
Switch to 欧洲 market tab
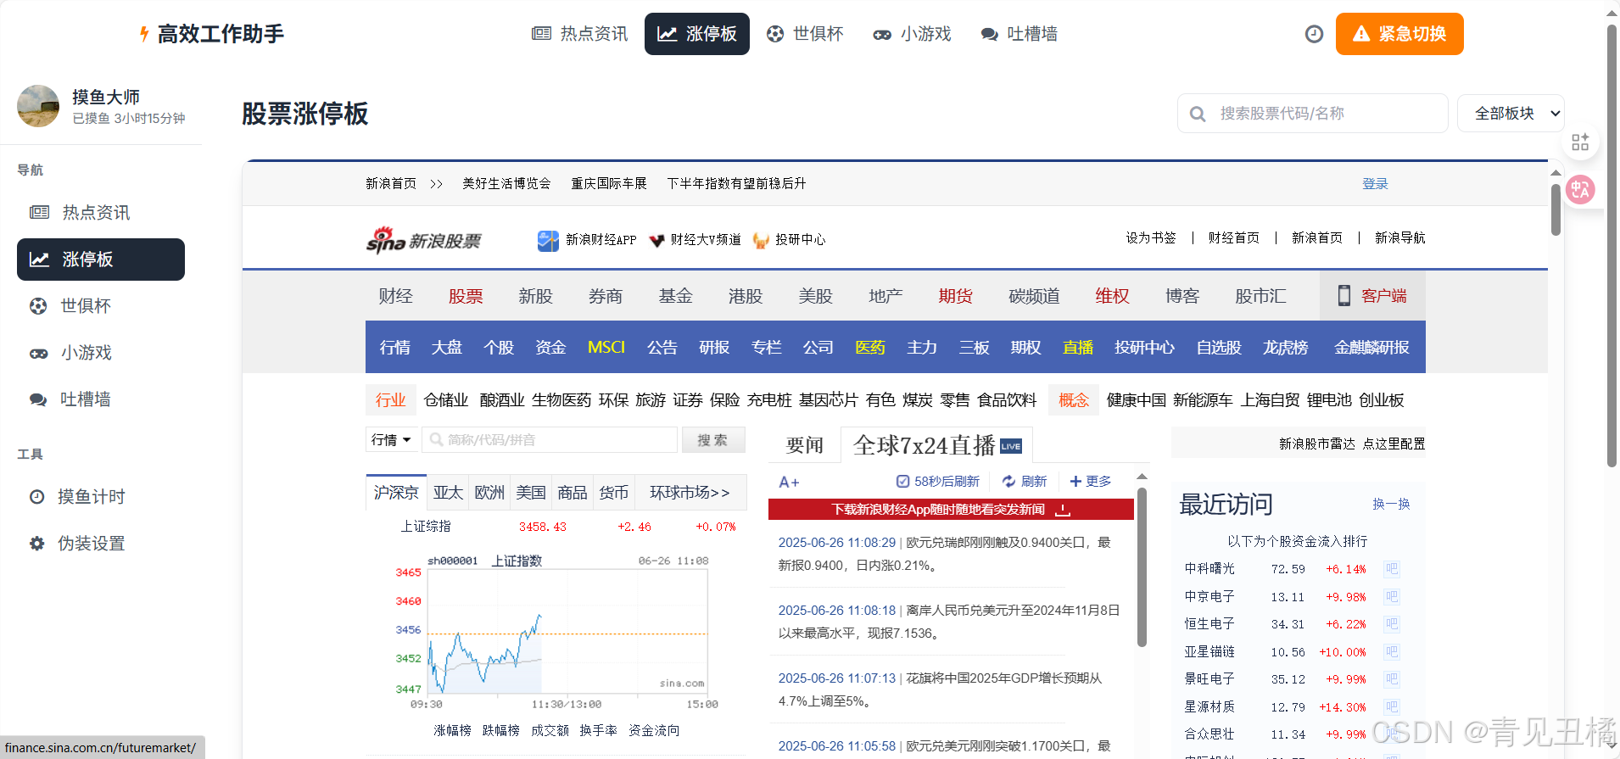pos(489,493)
